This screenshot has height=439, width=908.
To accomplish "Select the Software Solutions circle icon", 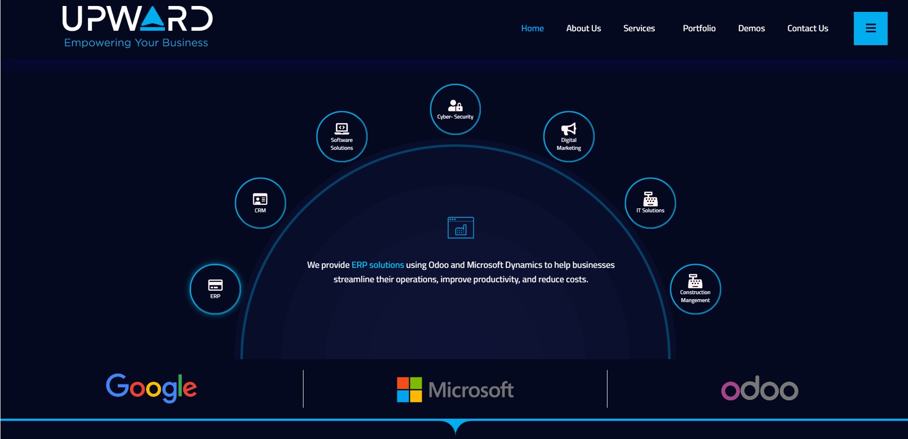I will pos(342,136).
